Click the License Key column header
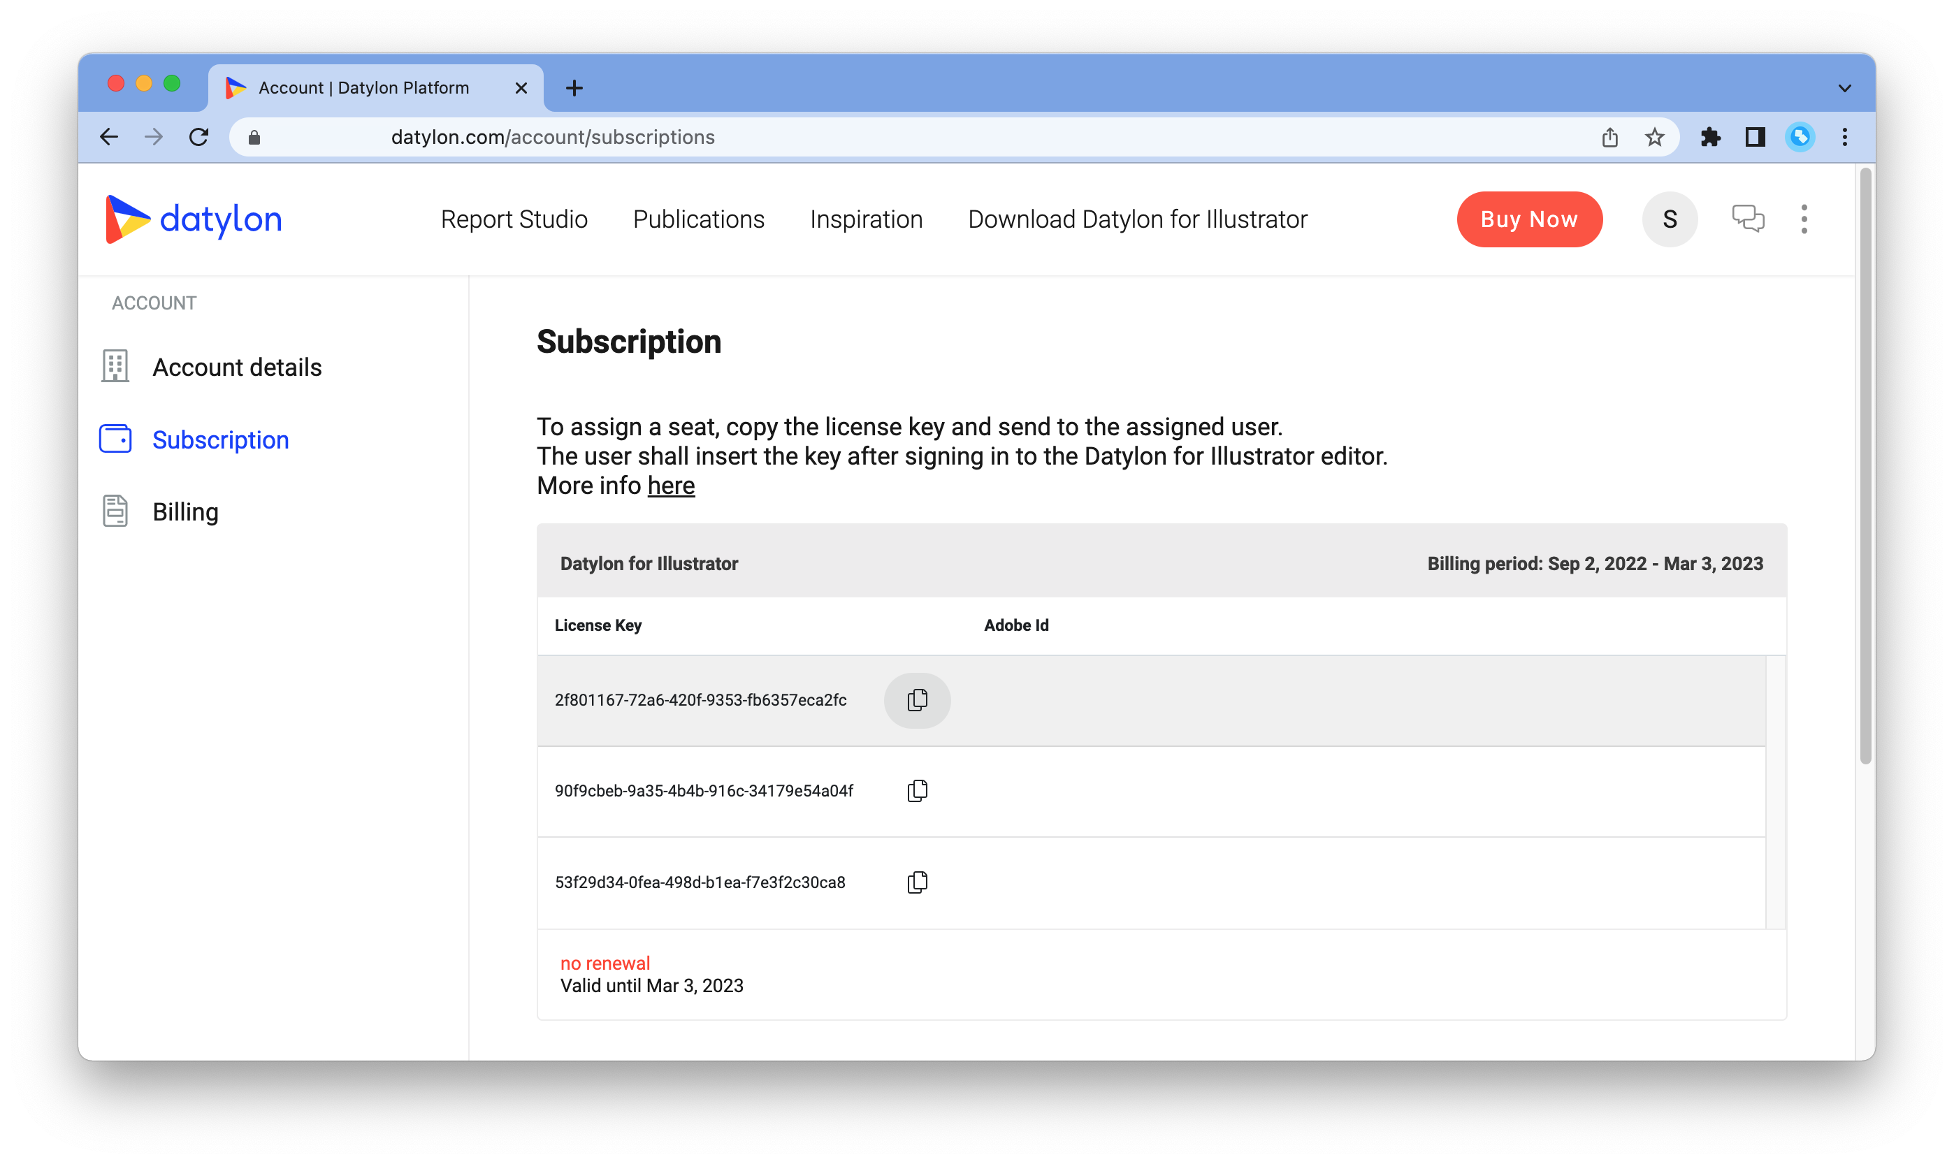The height and width of the screenshot is (1164, 1954). [x=598, y=625]
